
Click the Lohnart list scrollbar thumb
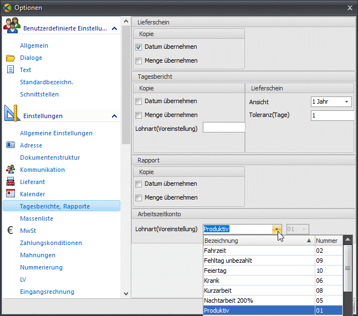tap(347, 268)
